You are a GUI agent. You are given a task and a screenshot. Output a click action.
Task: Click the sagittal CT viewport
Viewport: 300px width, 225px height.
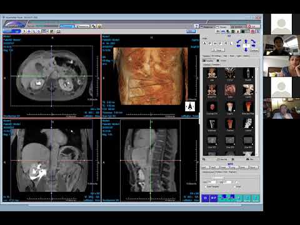tap(150, 161)
